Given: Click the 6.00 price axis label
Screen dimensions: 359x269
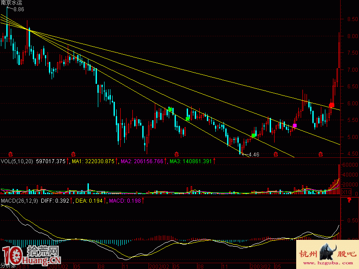Looking at the screenshot, I should 352,104.
